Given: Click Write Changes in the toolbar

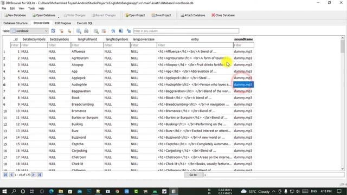Looking at the screenshot, I should tap(75, 15).
